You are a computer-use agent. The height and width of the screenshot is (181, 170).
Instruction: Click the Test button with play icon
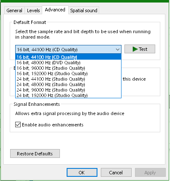click(140, 49)
